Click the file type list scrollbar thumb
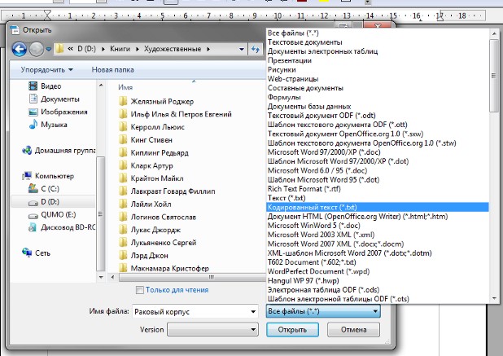This screenshot has height=356, width=503. (494, 76)
